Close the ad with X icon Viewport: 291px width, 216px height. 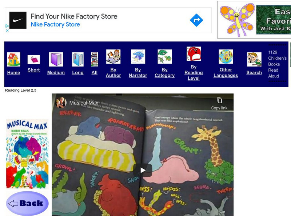click(7, 31)
